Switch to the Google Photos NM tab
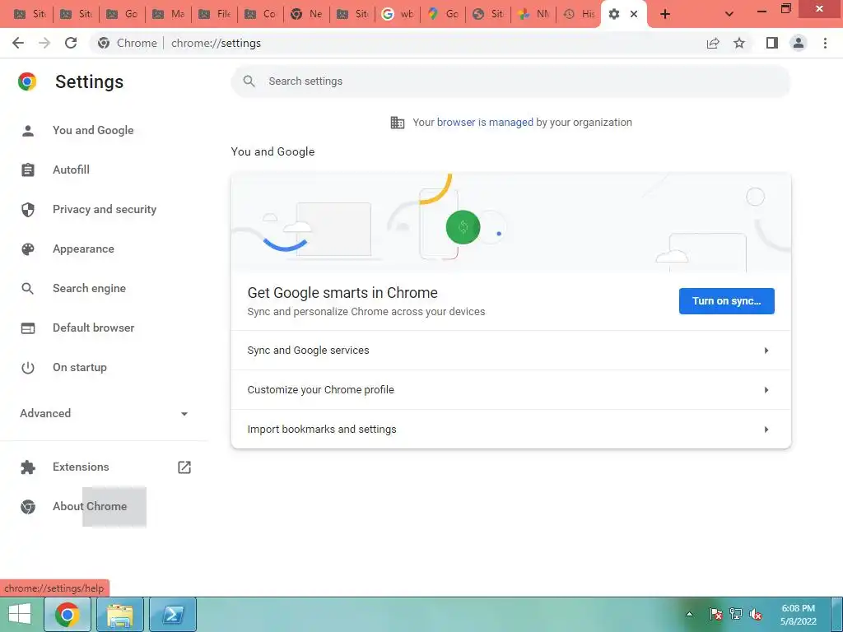Image resolution: width=843 pixels, height=632 pixels. (x=533, y=14)
